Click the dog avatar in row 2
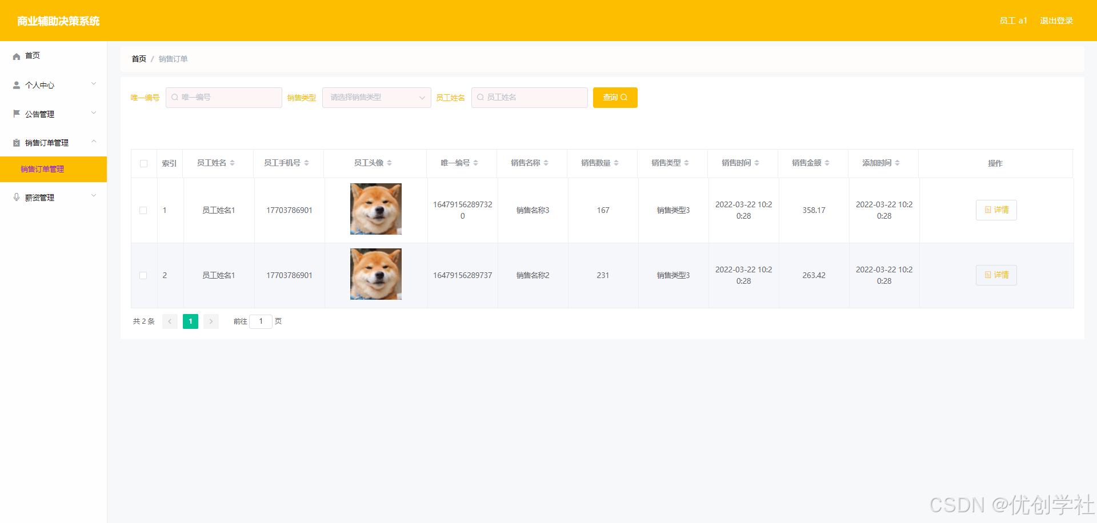Image resolution: width=1097 pixels, height=523 pixels. tap(376, 274)
